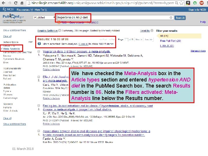Click the browser address bar URL
Viewport: 208px width, 156px height.
click(102, 3)
